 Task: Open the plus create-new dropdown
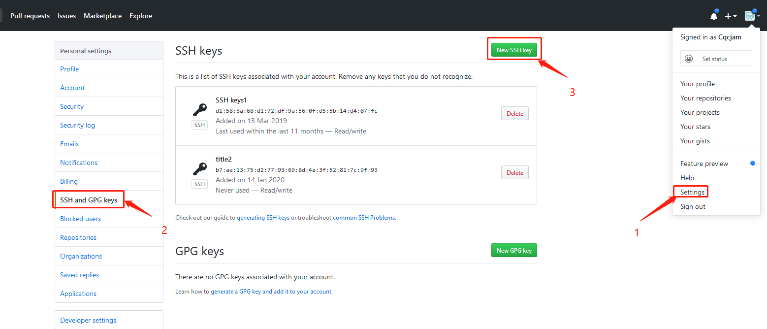[731, 16]
